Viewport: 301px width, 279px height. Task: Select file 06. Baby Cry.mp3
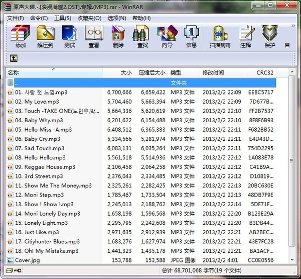click(x=141, y=139)
